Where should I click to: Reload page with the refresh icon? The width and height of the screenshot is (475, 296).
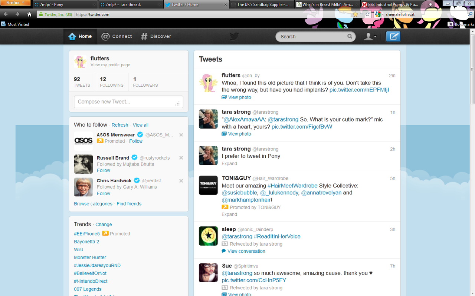click(367, 14)
